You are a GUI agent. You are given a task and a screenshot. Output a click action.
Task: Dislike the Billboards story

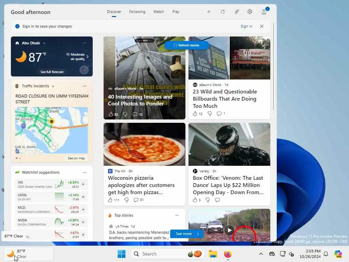(x=210, y=114)
